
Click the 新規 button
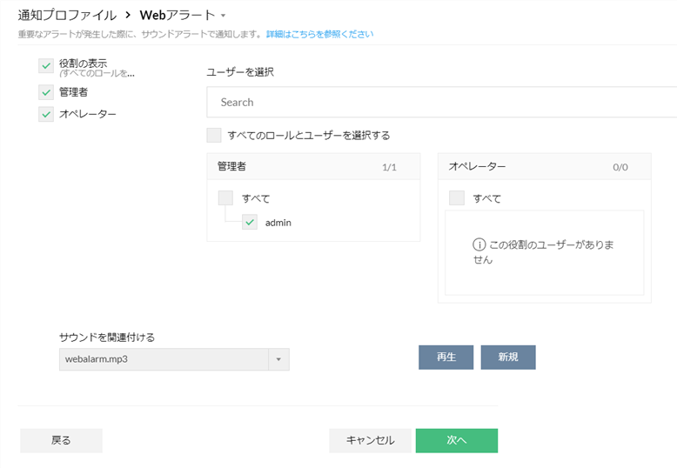pos(507,358)
